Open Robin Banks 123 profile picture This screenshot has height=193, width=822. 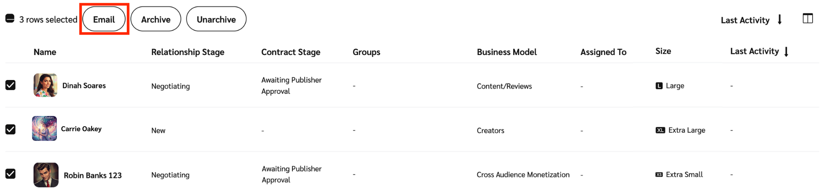tap(46, 175)
